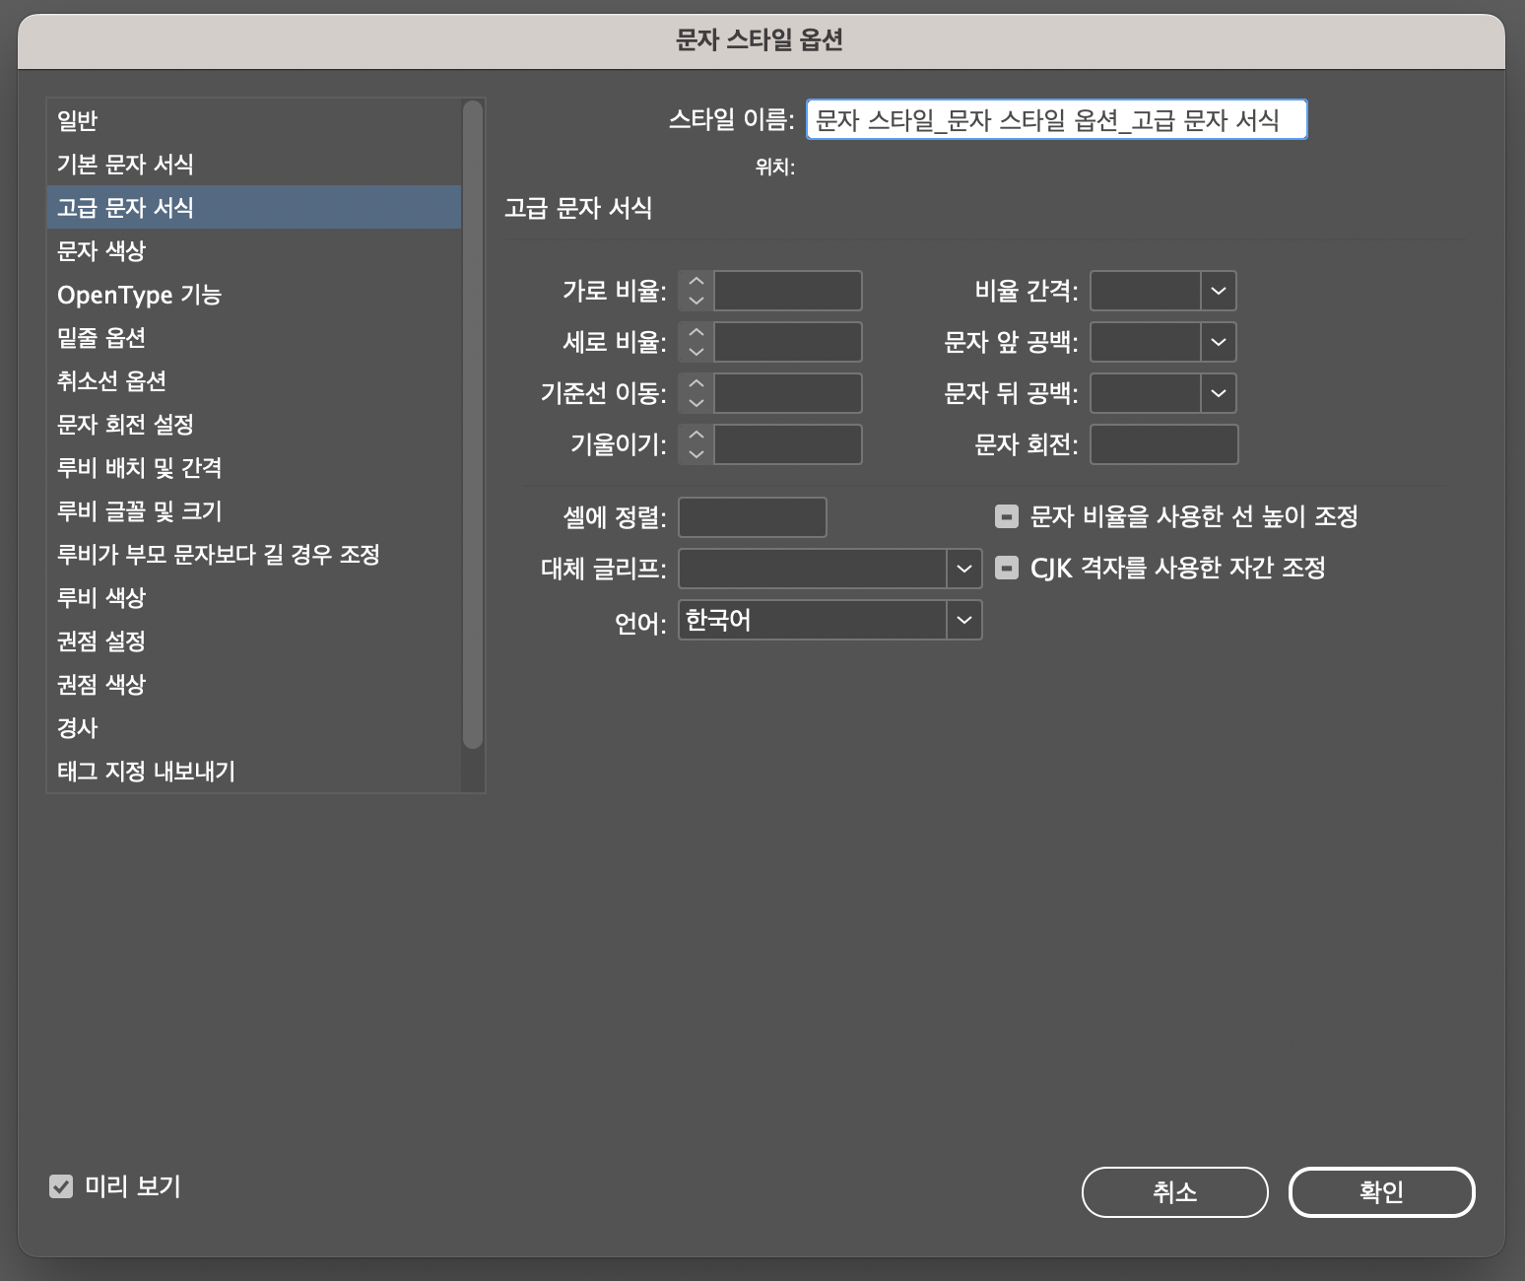Expand the 문자 앞 공백 dropdown

click(x=1218, y=342)
